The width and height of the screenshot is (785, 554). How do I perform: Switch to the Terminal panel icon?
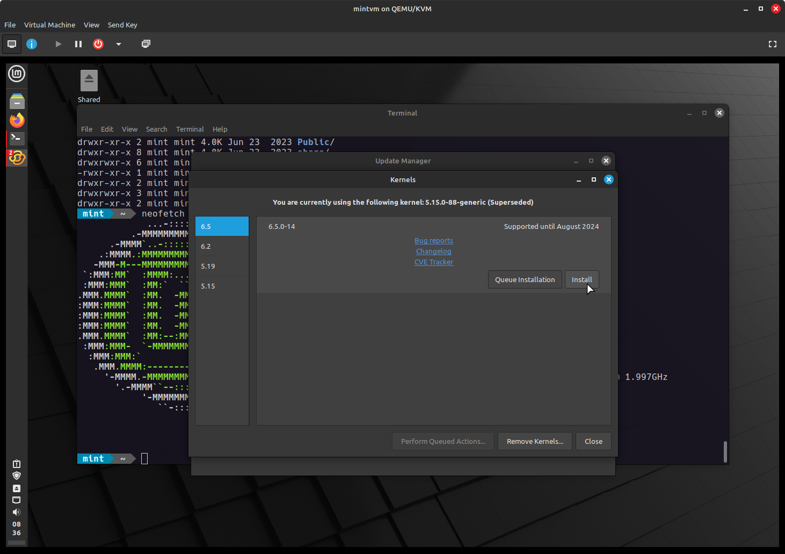coord(17,139)
